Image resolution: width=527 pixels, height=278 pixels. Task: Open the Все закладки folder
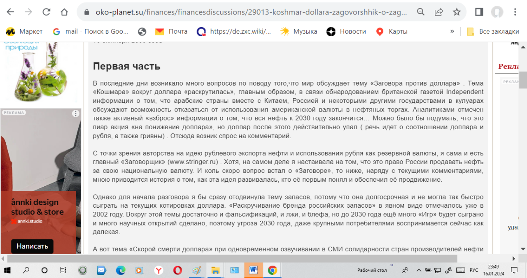(493, 32)
